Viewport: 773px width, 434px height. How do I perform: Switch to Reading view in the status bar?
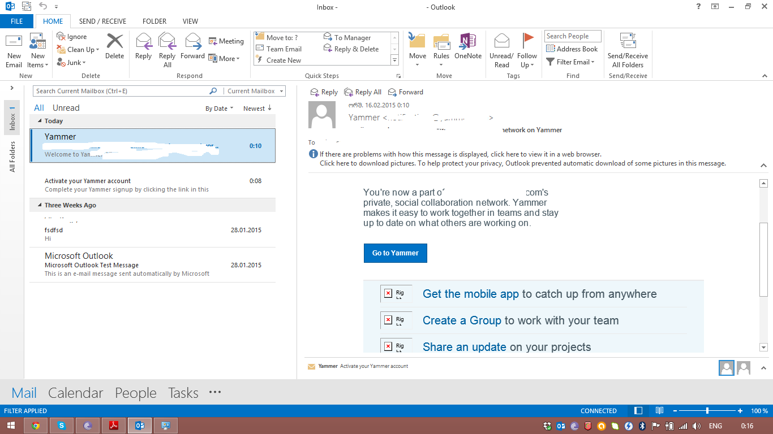(659, 411)
